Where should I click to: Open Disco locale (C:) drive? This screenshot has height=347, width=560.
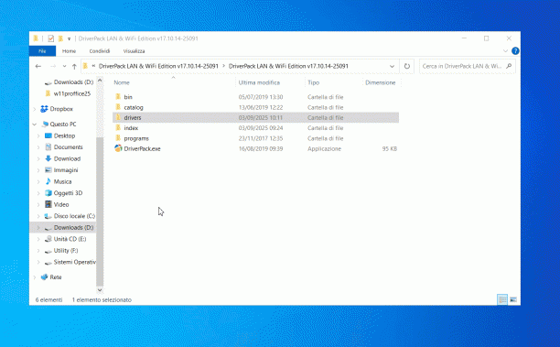(x=74, y=216)
